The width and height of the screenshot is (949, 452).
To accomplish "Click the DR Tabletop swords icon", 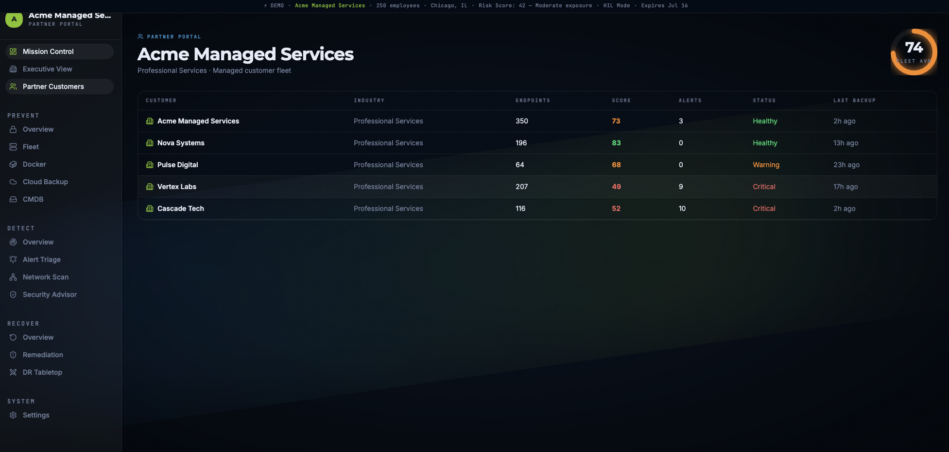I will [x=13, y=372].
